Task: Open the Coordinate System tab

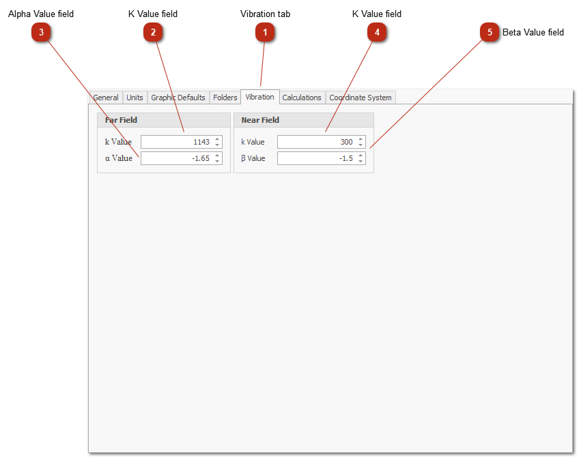Action: pyautogui.click(x=360, y=98)
